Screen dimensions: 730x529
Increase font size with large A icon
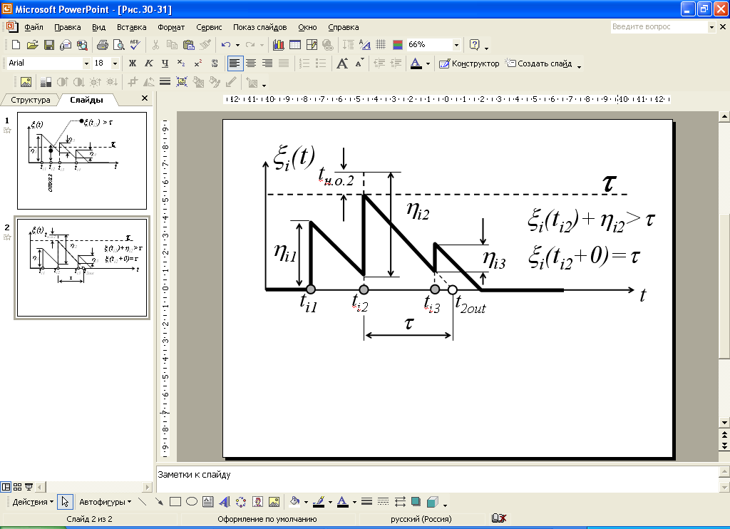click(x=342, y=63)
